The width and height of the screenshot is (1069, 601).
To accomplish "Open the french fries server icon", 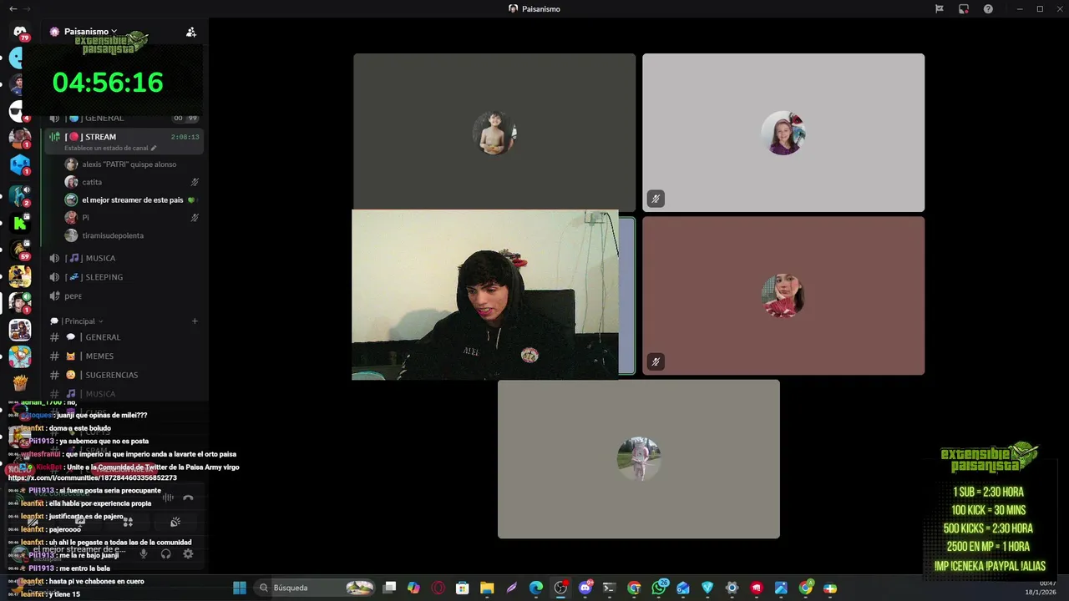I will [20, 383].
